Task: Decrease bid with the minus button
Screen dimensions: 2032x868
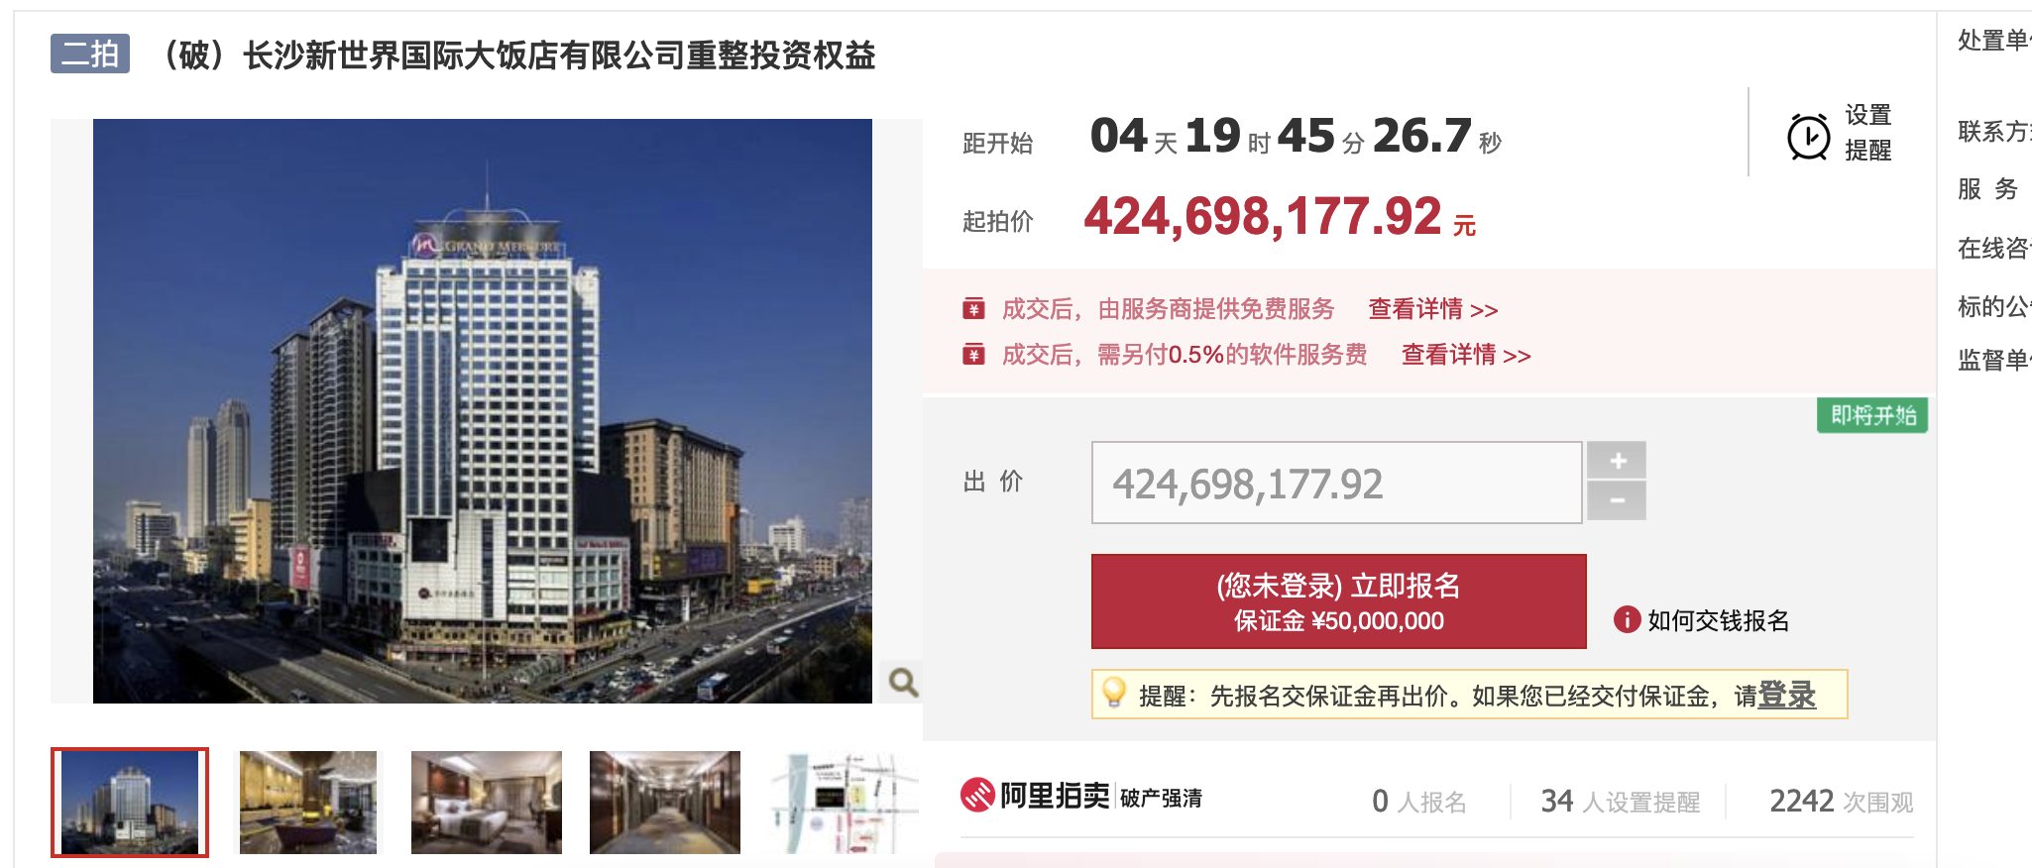Action: point(1617,501)
